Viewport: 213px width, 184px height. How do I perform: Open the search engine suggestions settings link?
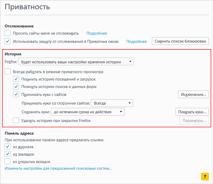tap(58, 169)
